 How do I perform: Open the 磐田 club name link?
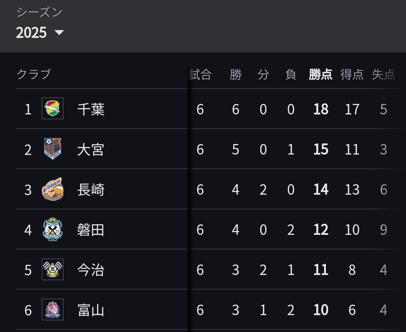tap(91, 230)
